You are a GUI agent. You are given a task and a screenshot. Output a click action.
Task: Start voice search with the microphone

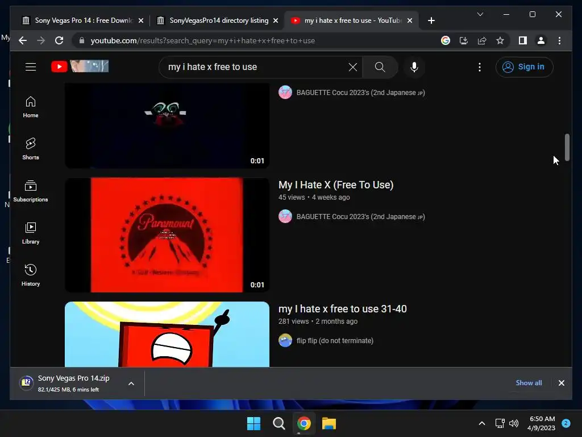click(x=414, y=67)
